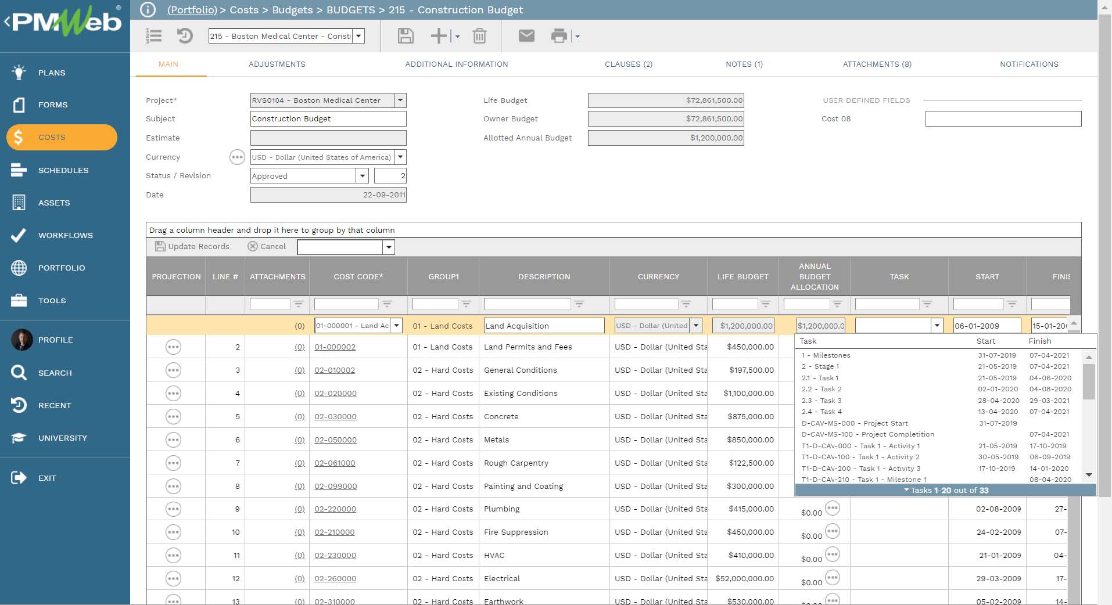Click allocation ellipsis in the Plumbing row
Image resolution: width=1112 pixels, height=605 pixels.
click(x=833, y=508)
